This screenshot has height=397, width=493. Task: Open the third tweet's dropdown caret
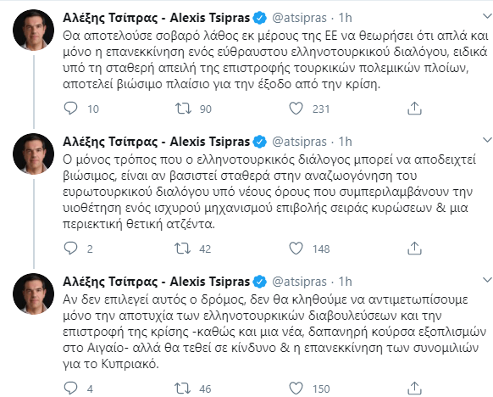click(487, 280)
